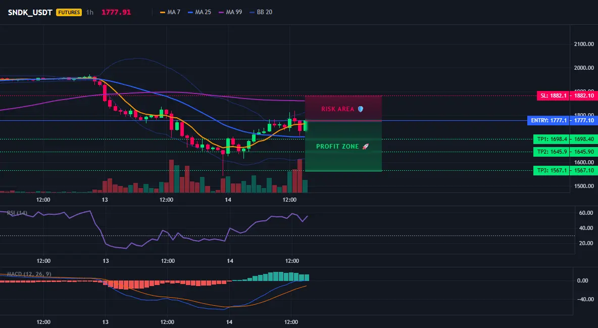Click the 2100.00 price axis value
598x328 pixels.
tap(584, 44)
